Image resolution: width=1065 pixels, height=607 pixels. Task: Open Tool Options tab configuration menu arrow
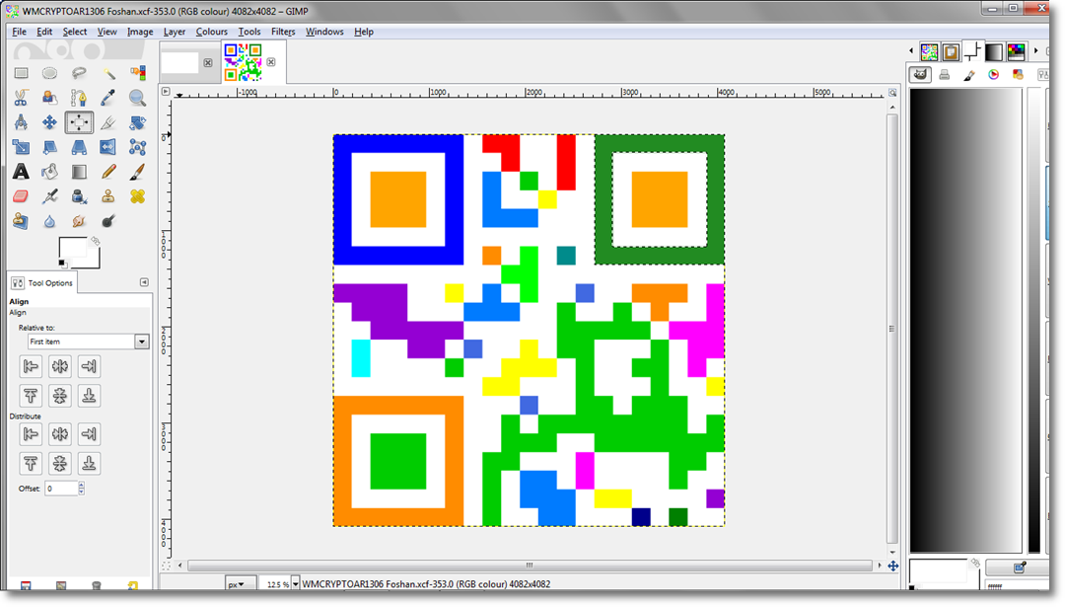pos(144,282)
